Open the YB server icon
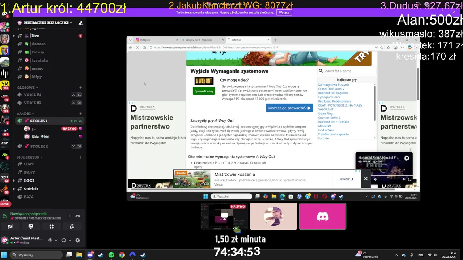Image resolution: width=463 pixels, height=260 pixels. click(5, 85)
